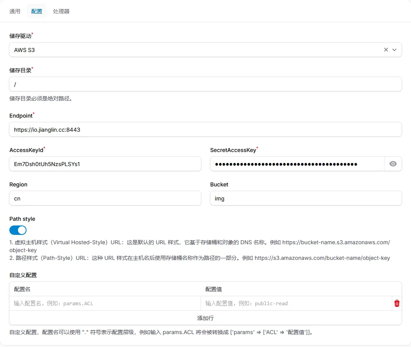Switch to the 通用 tab
Image resolution: width=411 pixels, height=347 pixels.
(15, 11)
